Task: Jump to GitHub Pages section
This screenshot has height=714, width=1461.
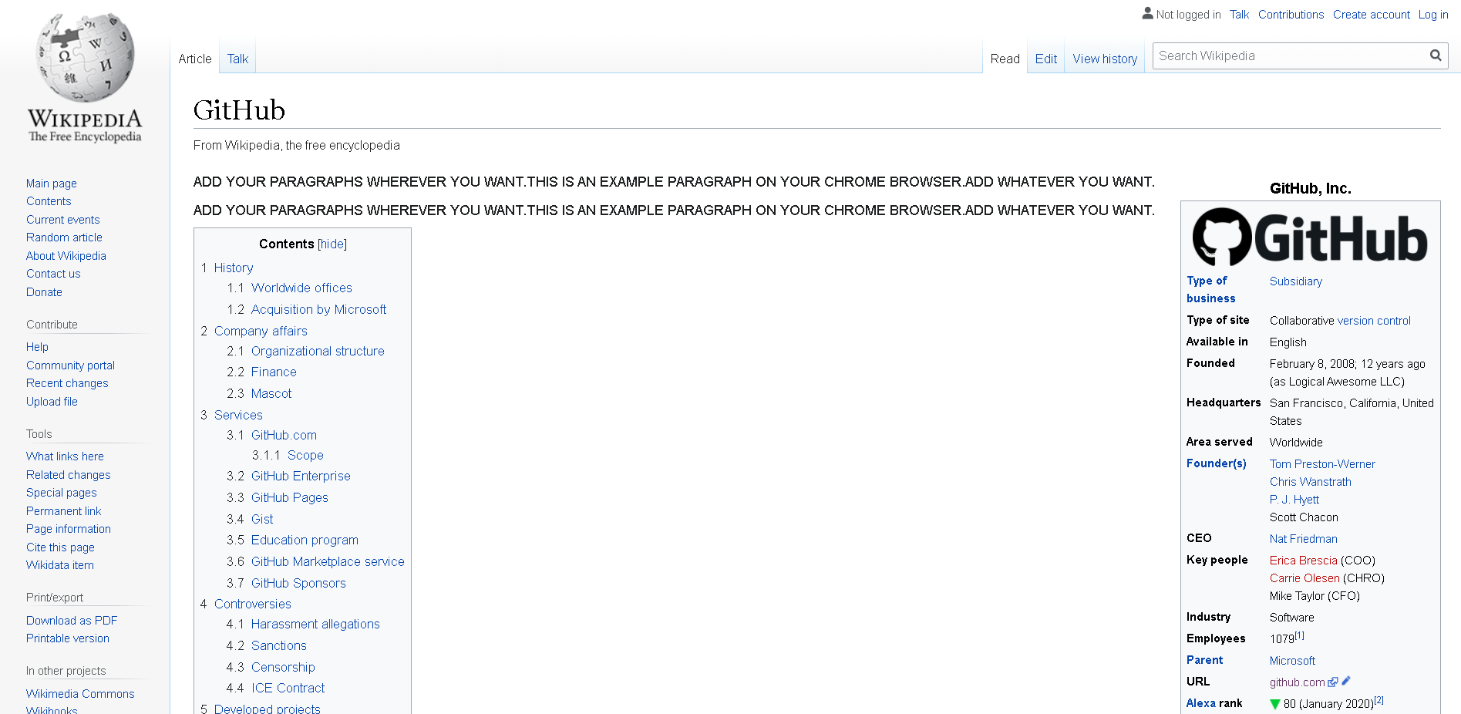Action: click(x=290, y=497)
